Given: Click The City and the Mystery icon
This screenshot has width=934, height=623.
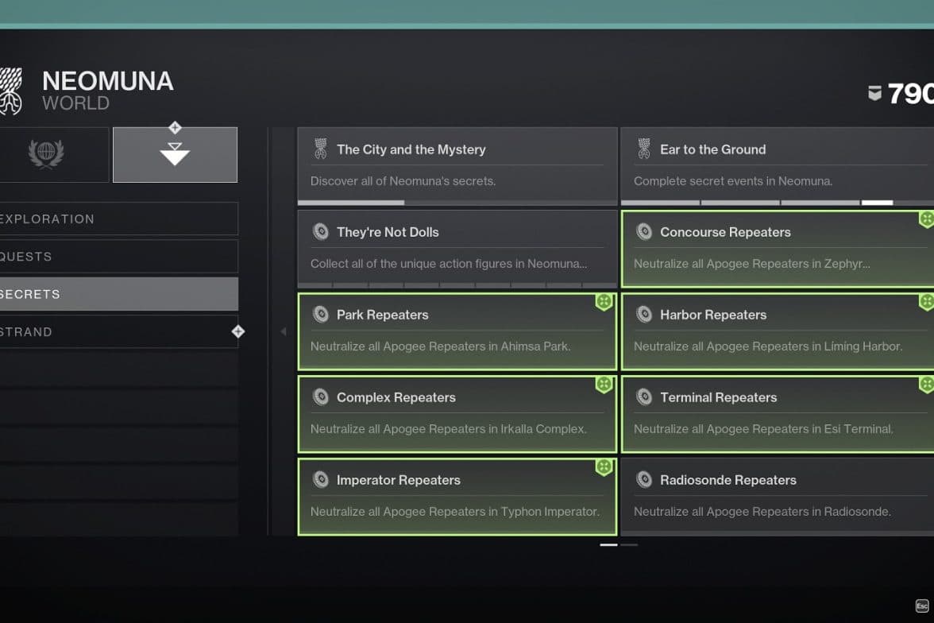Looking at the screenshot, I should (x=321, y=149).
